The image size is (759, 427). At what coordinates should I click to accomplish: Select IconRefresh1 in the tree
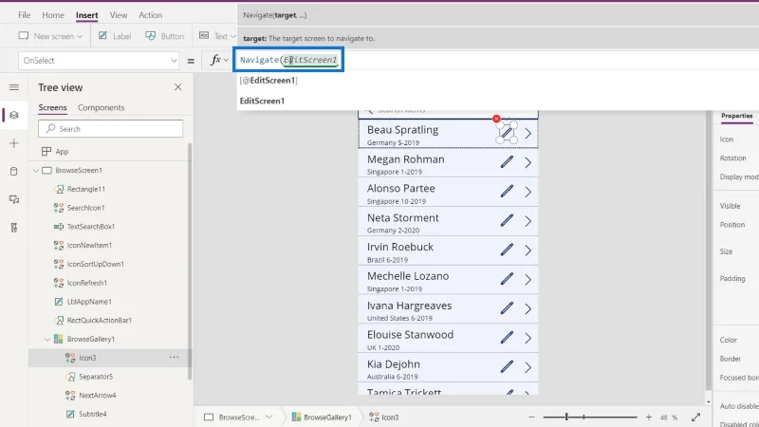[86, 283]
